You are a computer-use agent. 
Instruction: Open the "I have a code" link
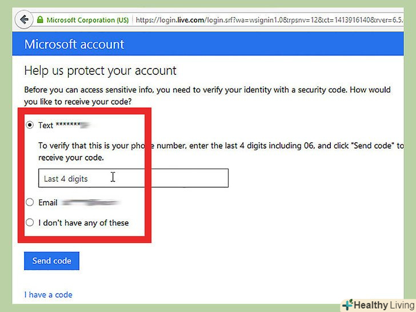pyautogui.click(x=48, y=295)
